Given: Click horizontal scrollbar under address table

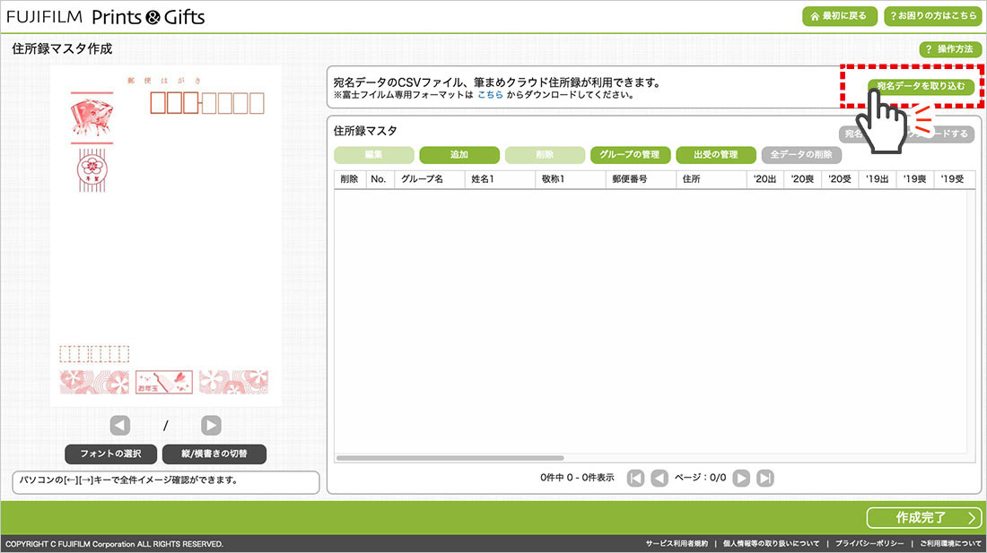Looking at the screenshot, I should [x=450, y=458].
